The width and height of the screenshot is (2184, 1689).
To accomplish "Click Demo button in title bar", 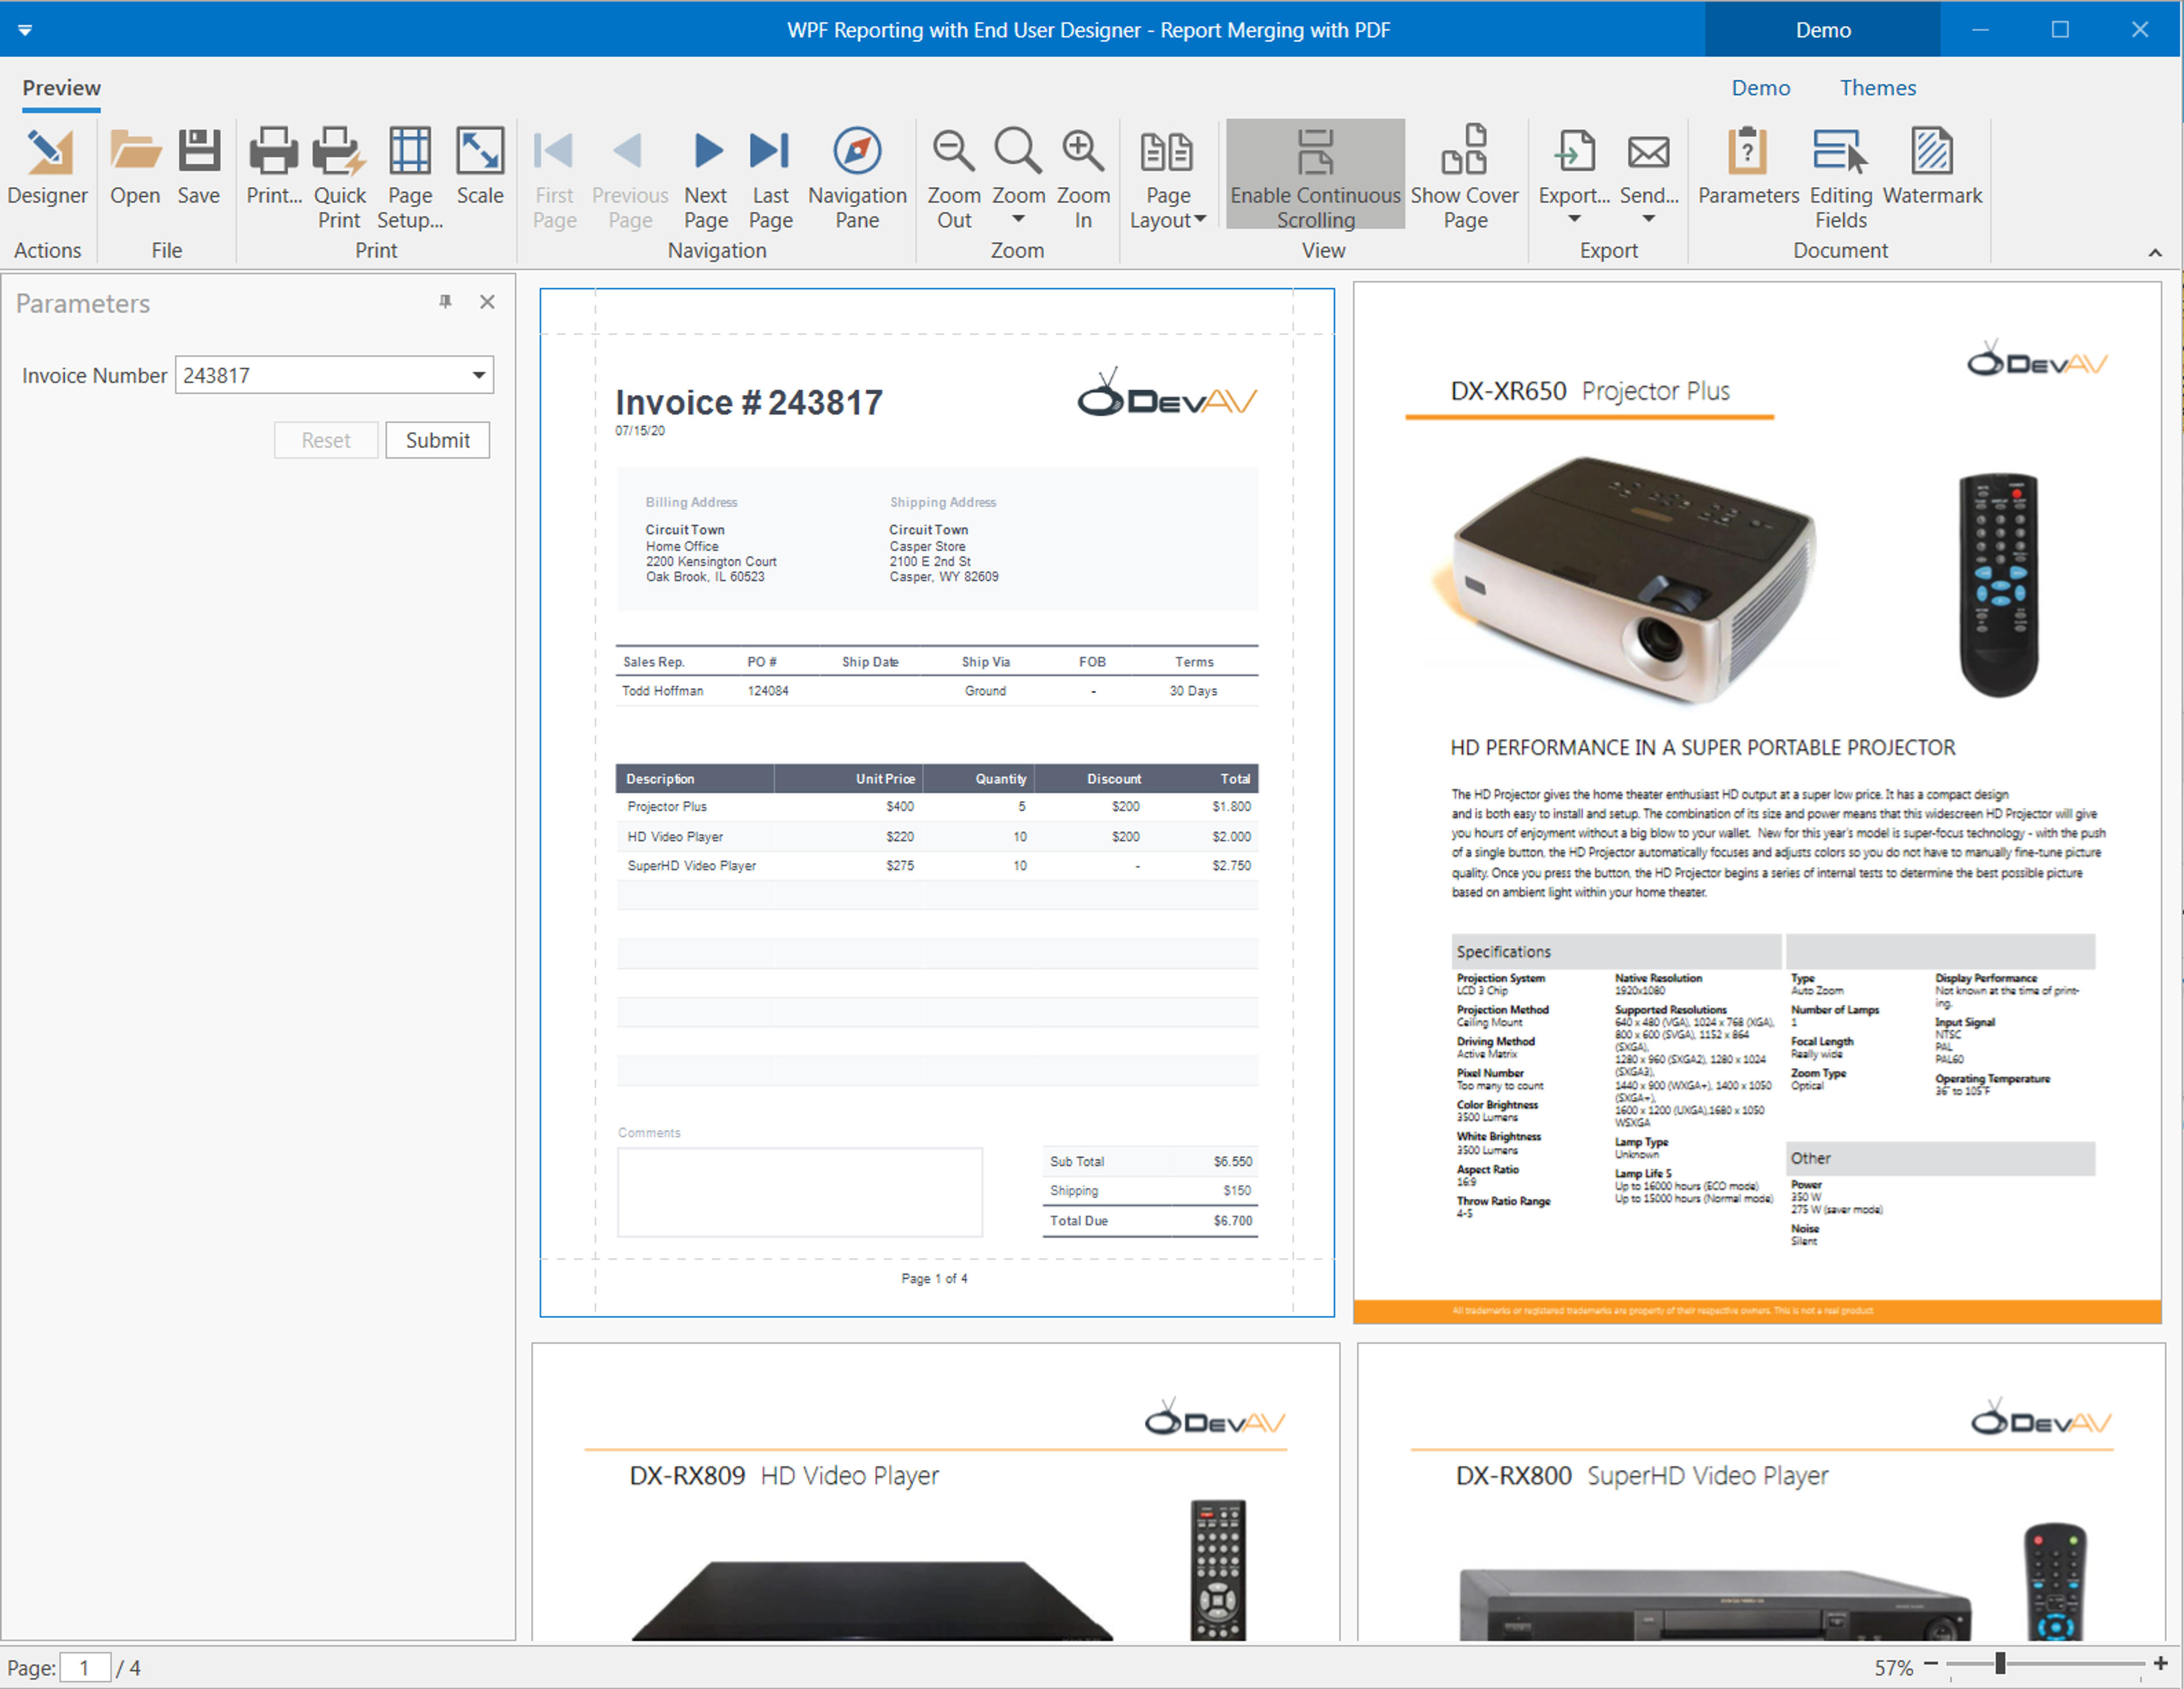I will click(1822, 30).
